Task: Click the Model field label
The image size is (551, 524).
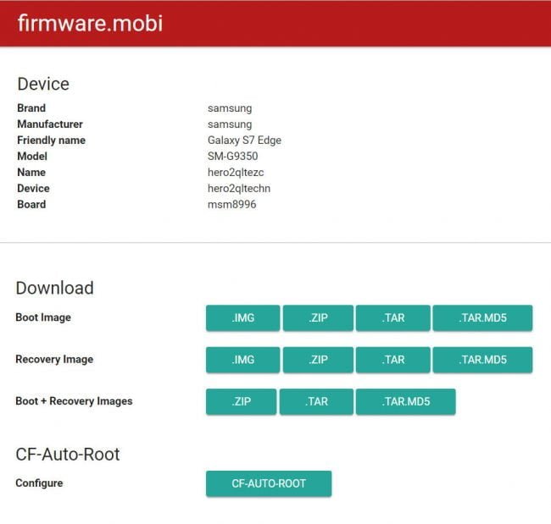Action: click(x=32, y=156)
